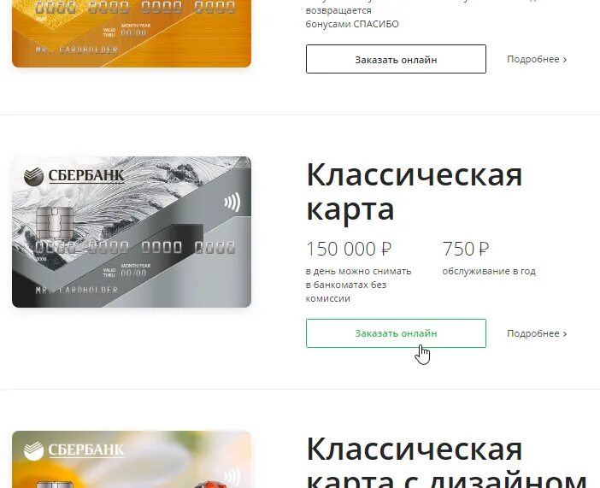Click the contactless payment icon on silver card
The height and width of the screenshot is (488, 600).
tap(232, 202)
